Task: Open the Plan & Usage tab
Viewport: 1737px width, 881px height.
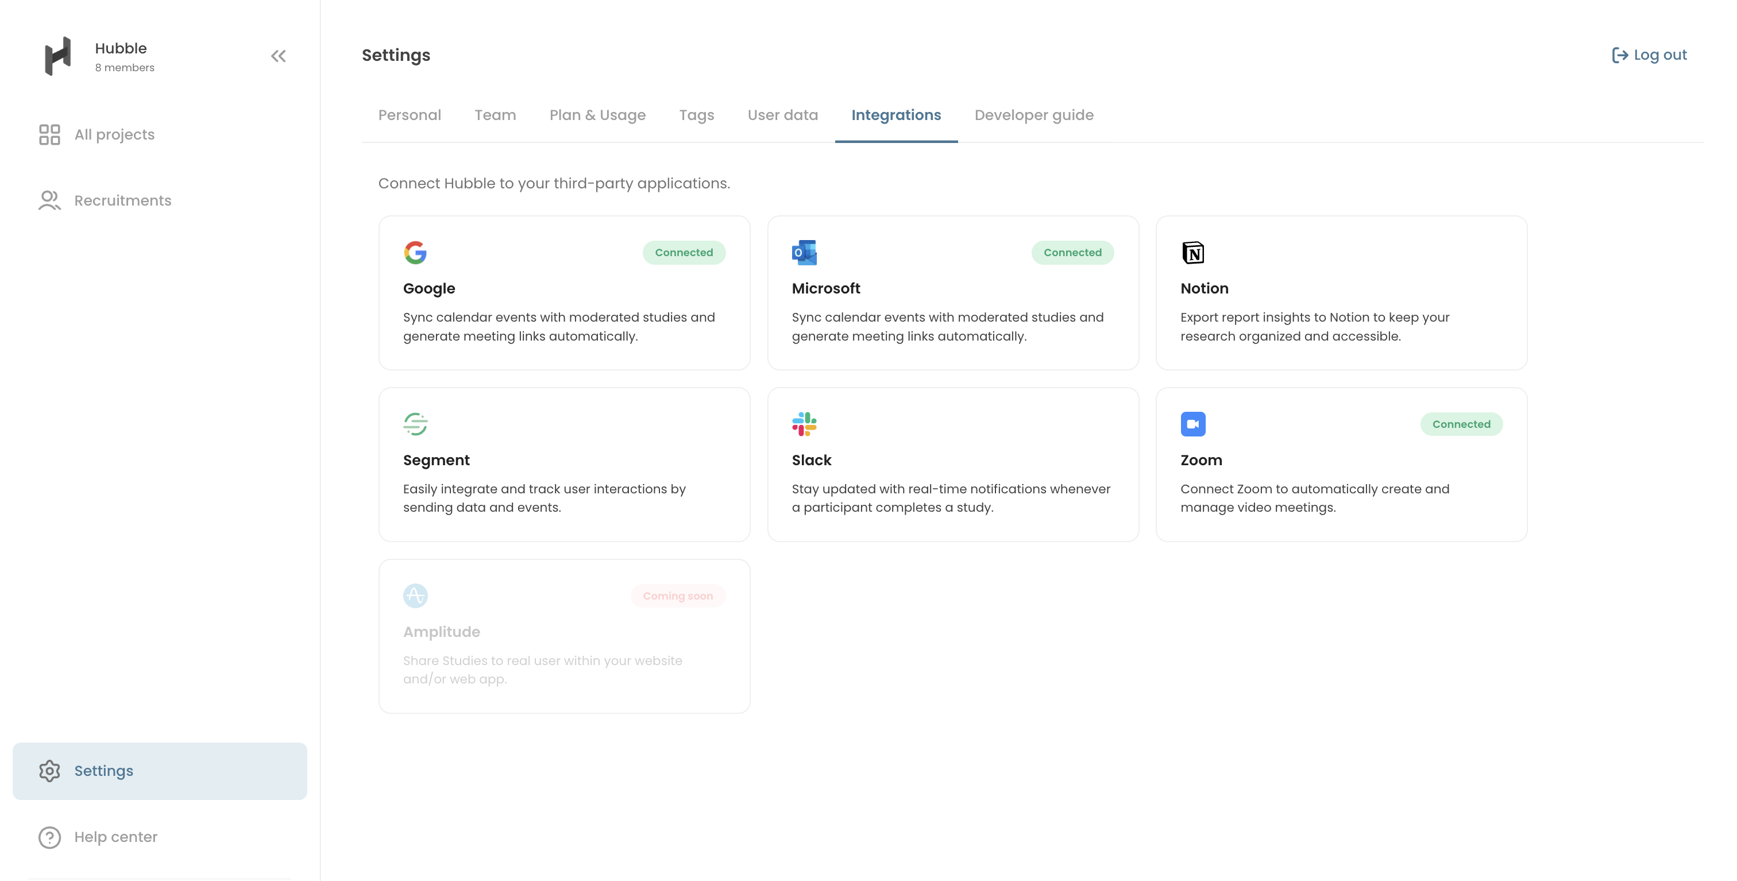Action: [597, 115]
